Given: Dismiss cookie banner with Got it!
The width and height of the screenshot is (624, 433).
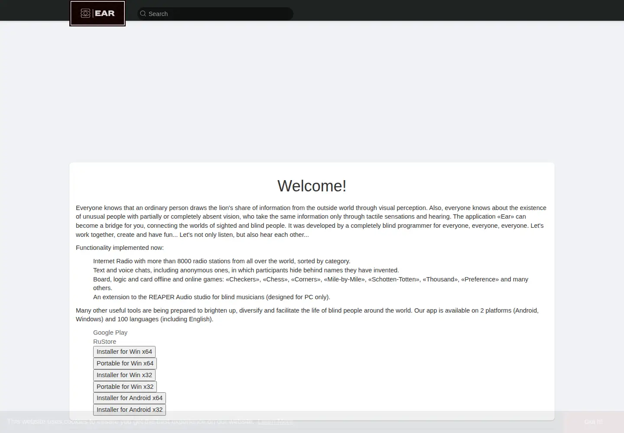Looking at the screenshot, I should 593,422.
